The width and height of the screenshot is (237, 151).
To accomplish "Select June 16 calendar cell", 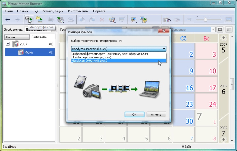I will (x=184, y=84).
